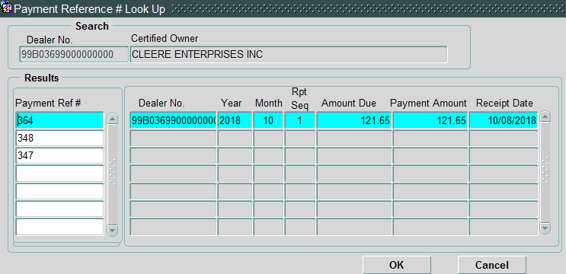Click the Rpt Seq cell showing 1
The width and height of the screenshot is (566, 274).
[x=299, y=120]
